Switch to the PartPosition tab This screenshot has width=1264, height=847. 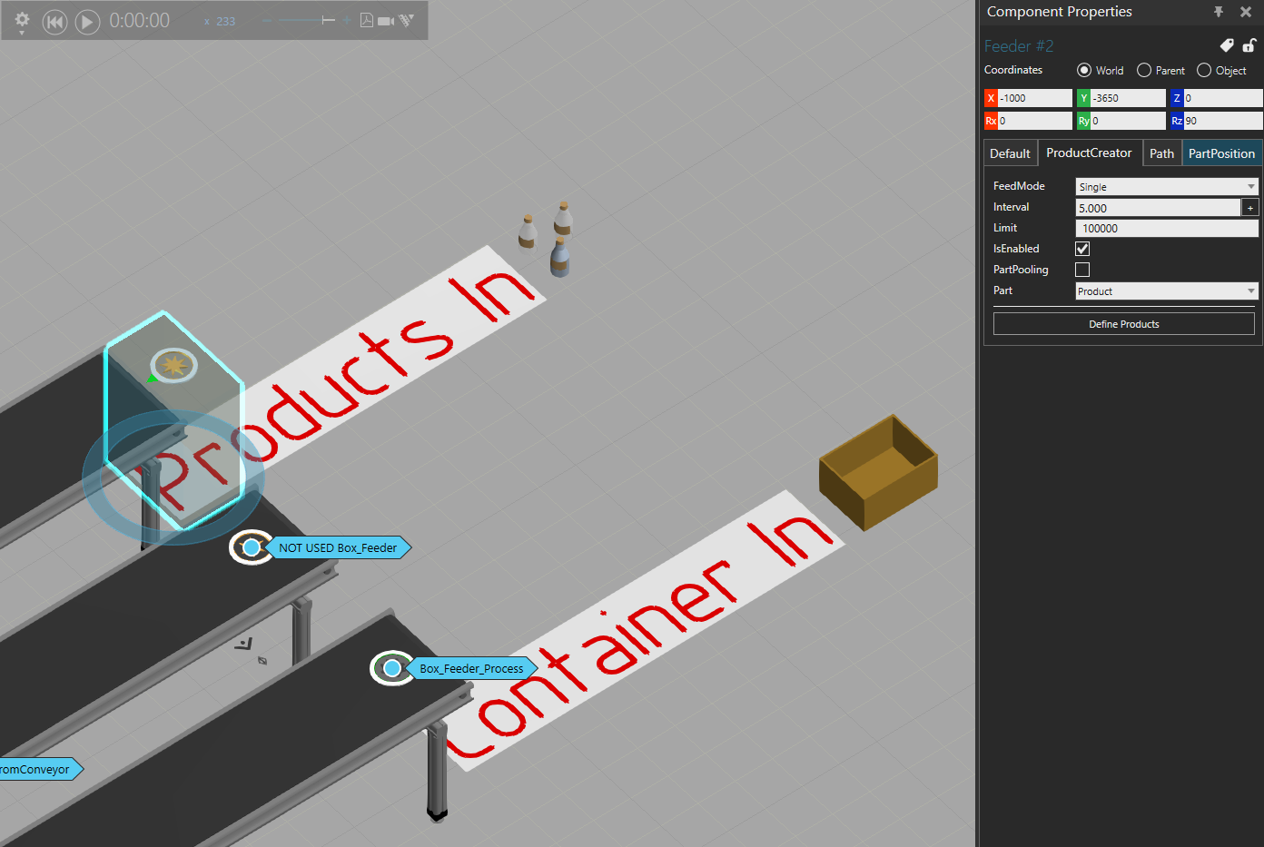click(x=1221, y=153)
